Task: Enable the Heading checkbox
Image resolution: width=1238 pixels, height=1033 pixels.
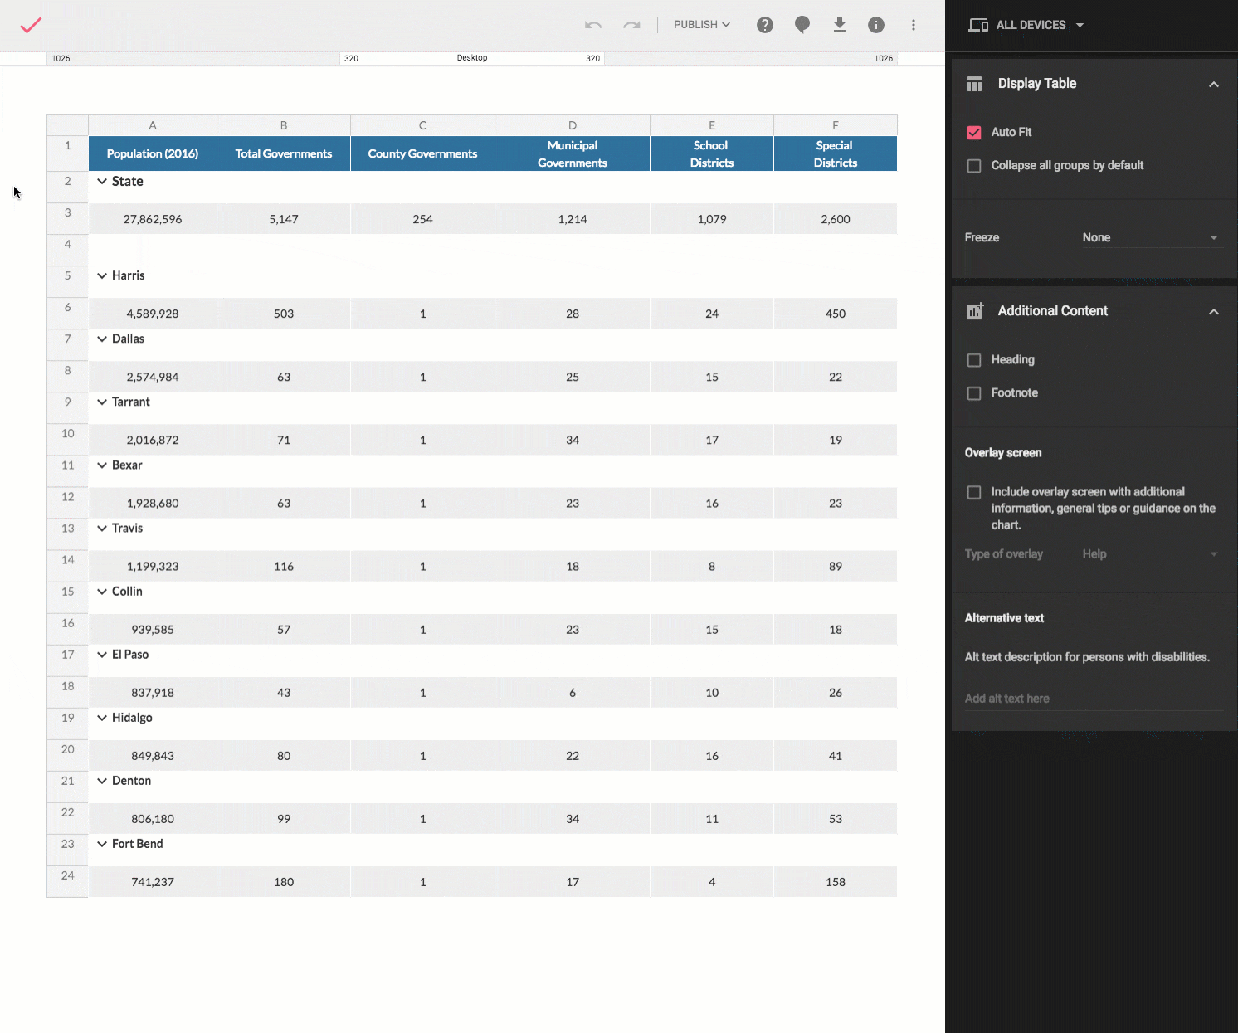Action: pyautogui.click(x=974, y=360)
